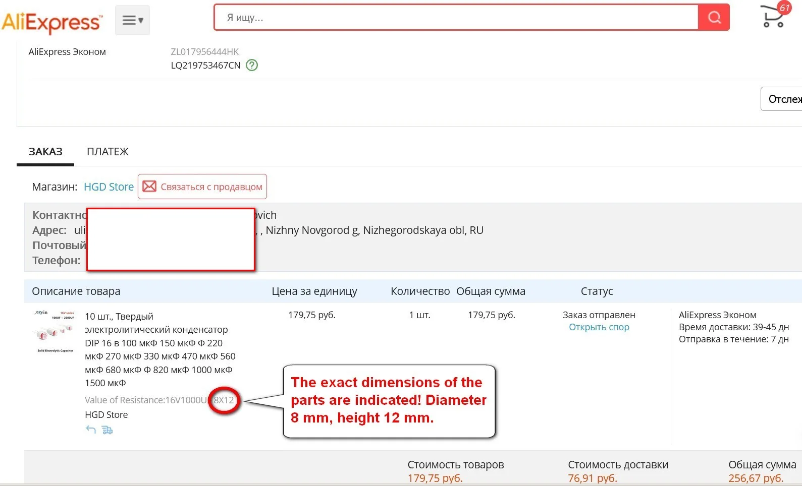The image size is (802, 486).
Task: Open the shopping cart with 61 items
Action: click(775, 15)
